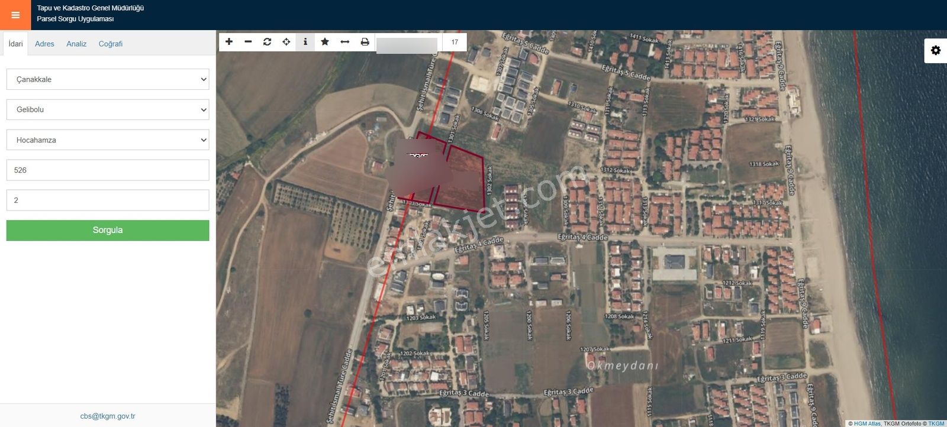The width and height of the screenshot is (947, 427).
Task: Refresh the map view
Action: (267, 42)
